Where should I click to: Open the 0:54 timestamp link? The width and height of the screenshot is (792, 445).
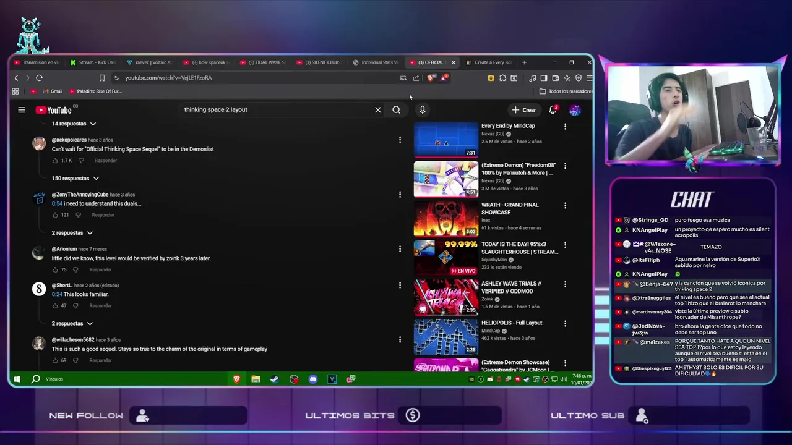(57, 204)
